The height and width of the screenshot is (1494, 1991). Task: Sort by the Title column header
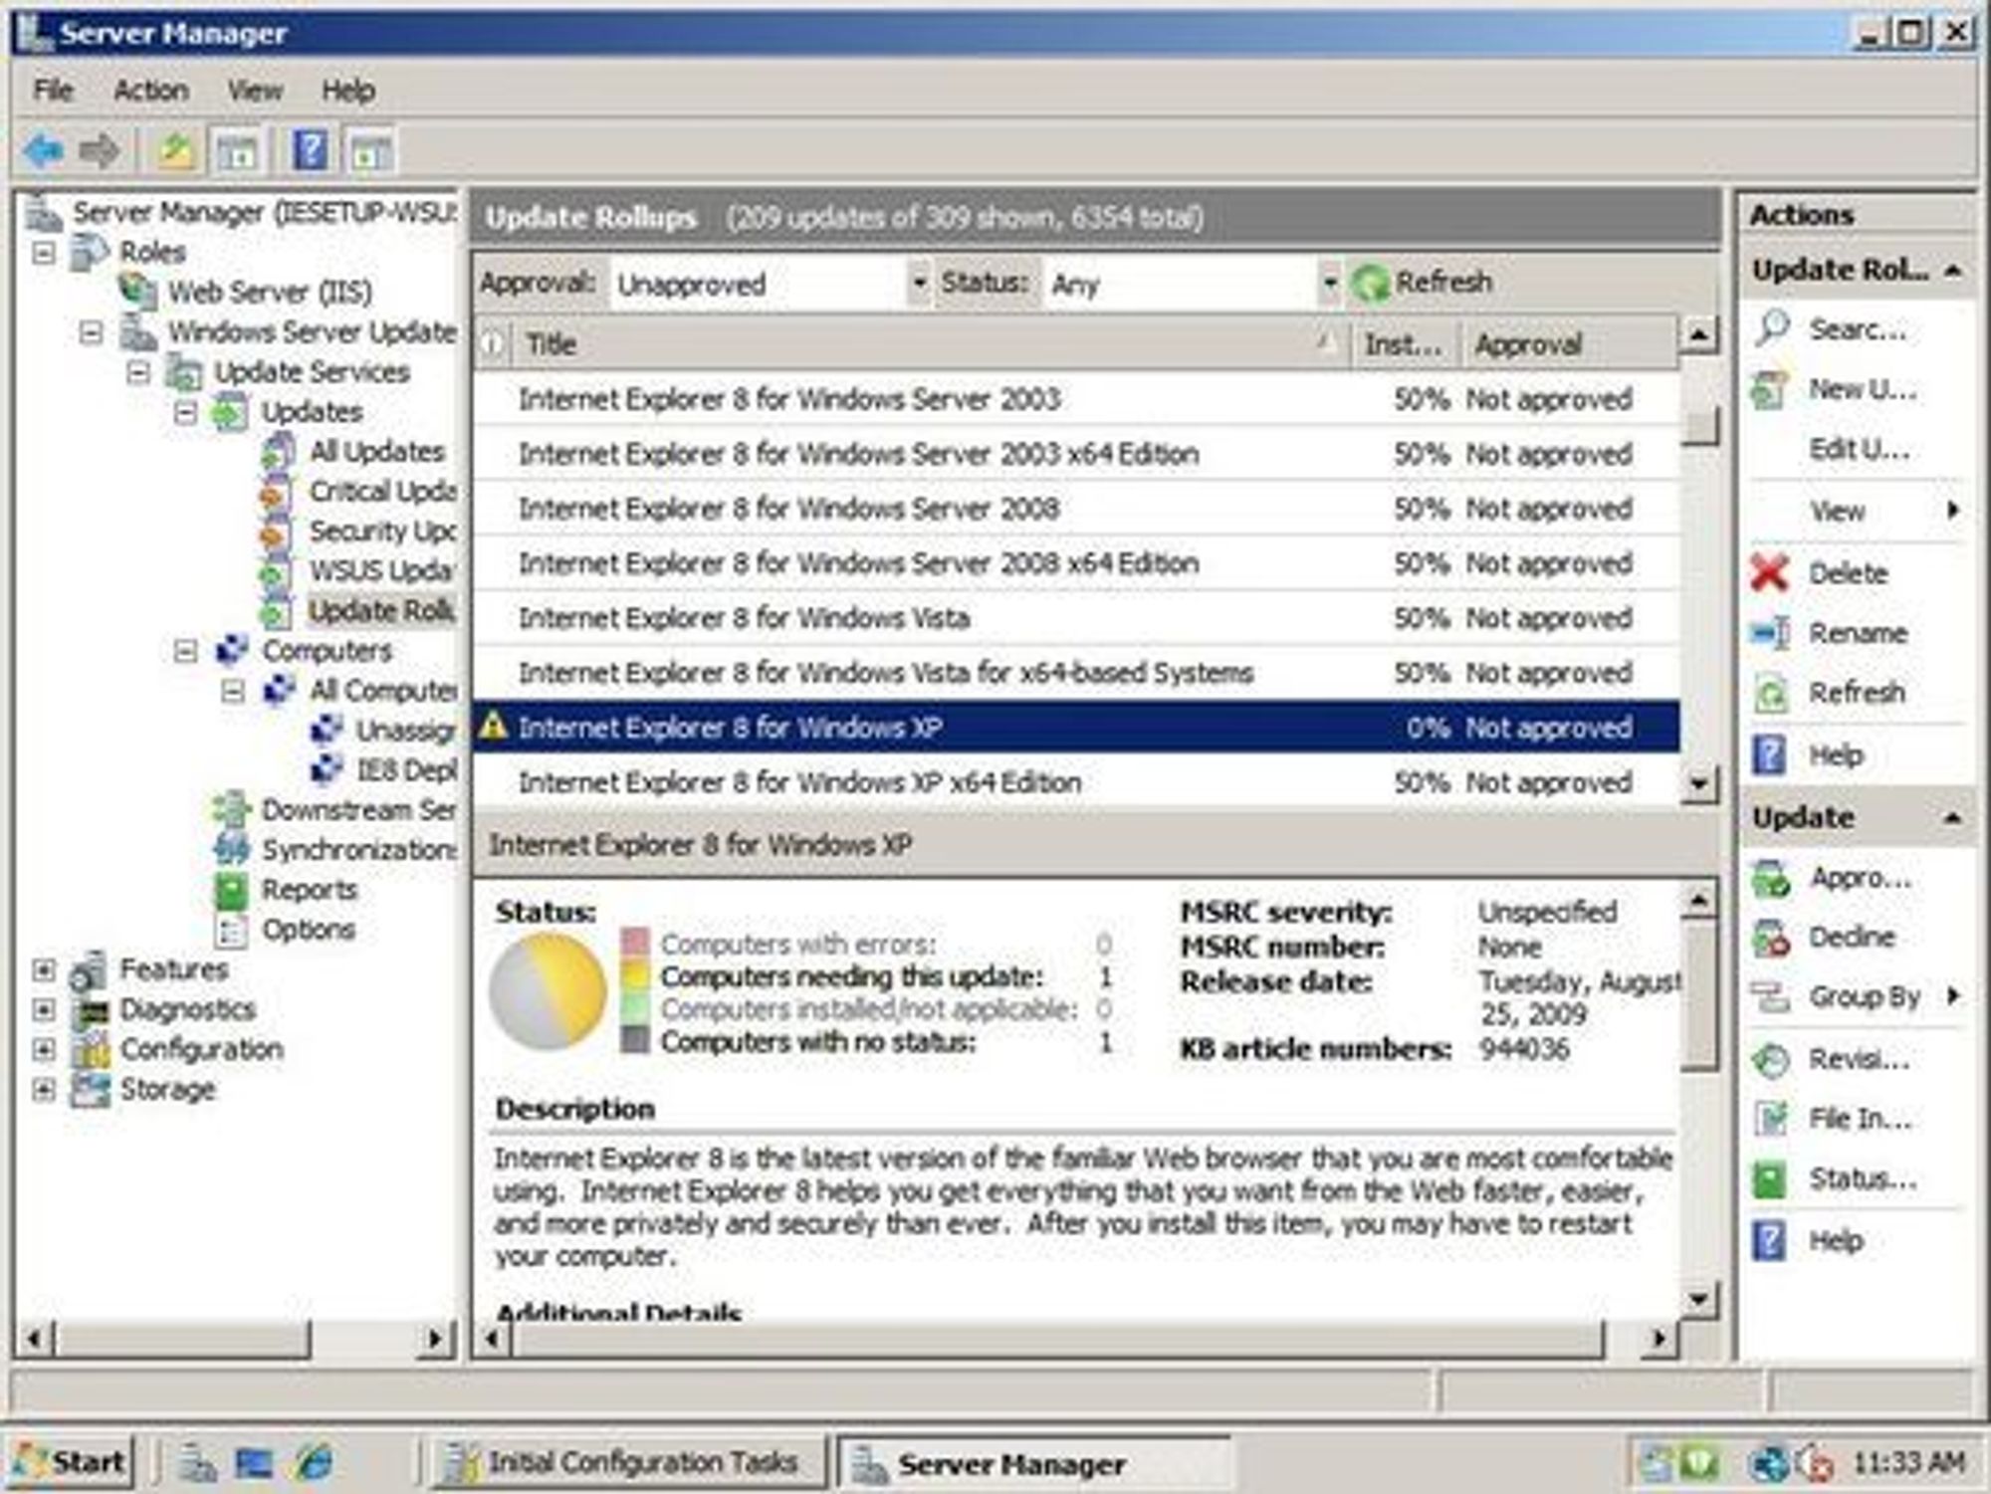929,344
